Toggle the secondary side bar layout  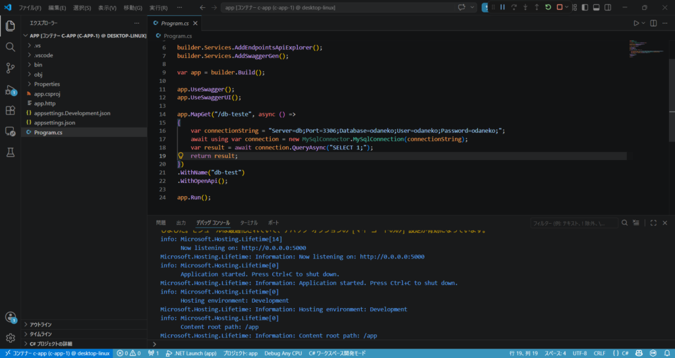click(x=607, y=7)
